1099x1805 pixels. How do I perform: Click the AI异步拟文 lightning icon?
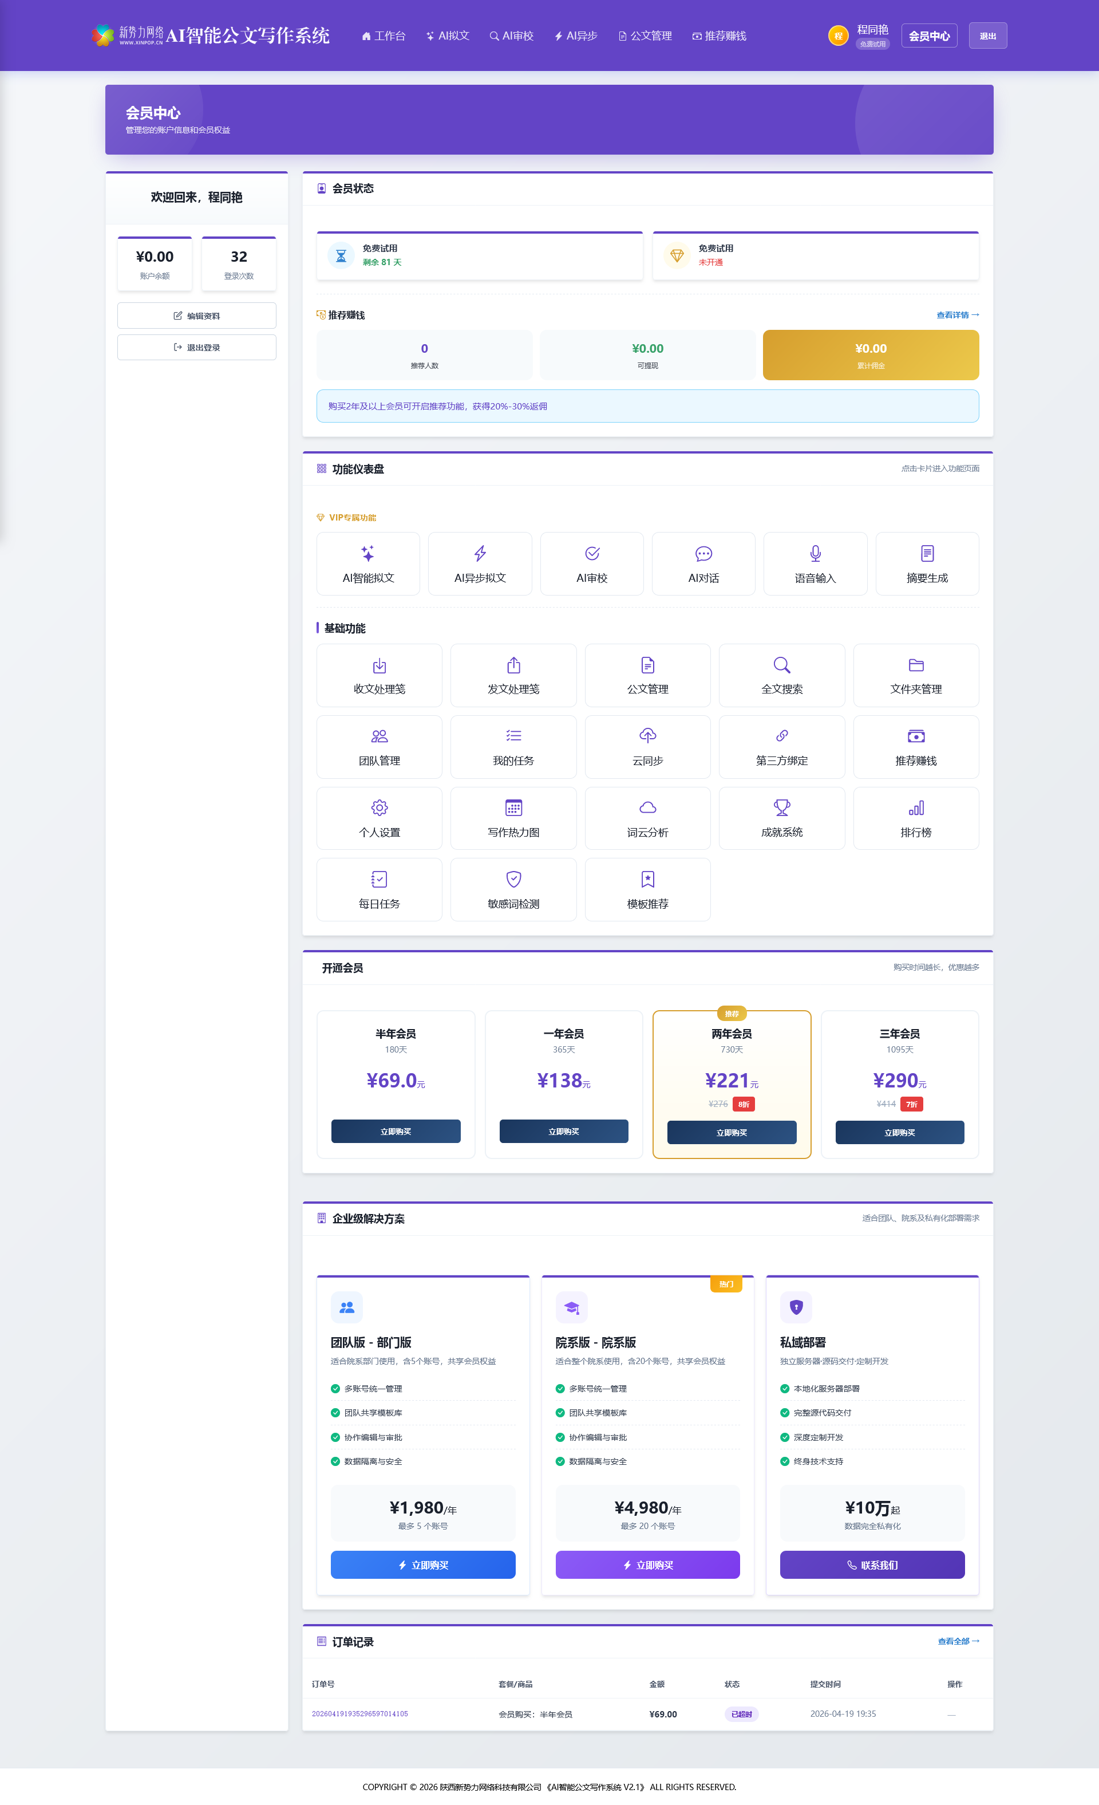pos(480,554)
